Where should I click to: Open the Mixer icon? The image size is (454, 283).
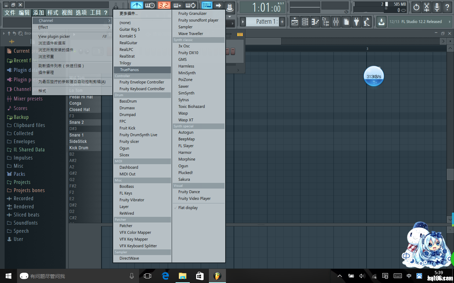pyautogui.click(x=336, y=22)
